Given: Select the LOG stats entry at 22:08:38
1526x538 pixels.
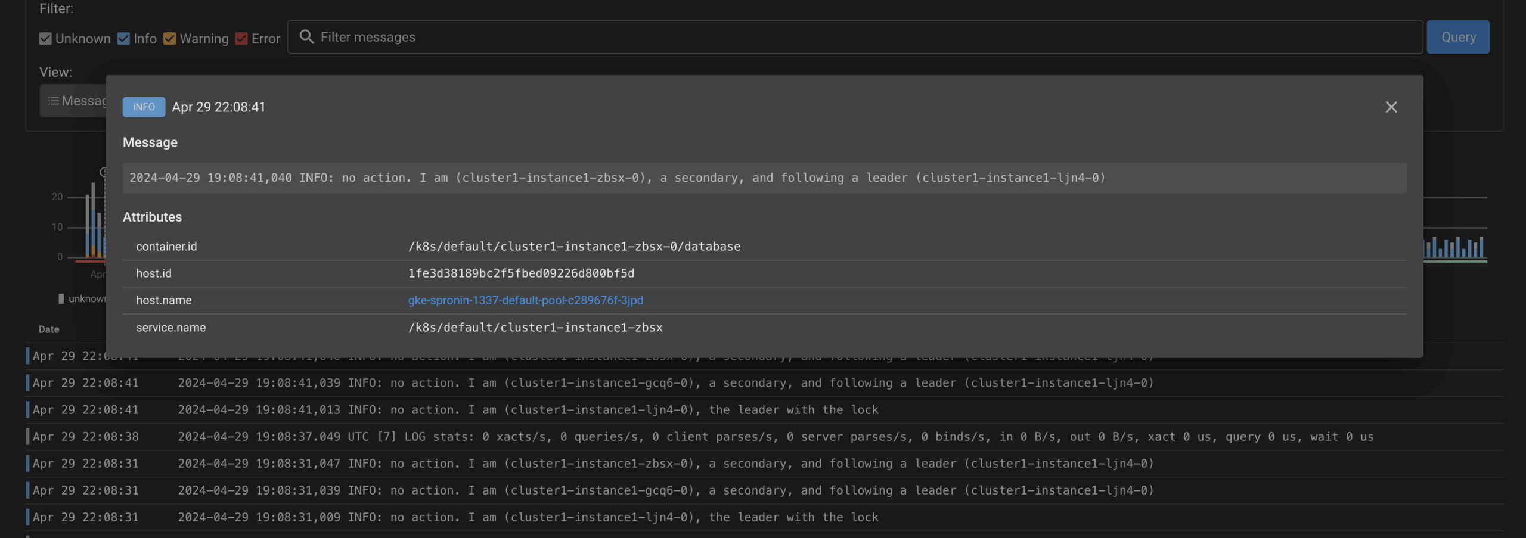Looking at the screenshot, I should point(775,437).
